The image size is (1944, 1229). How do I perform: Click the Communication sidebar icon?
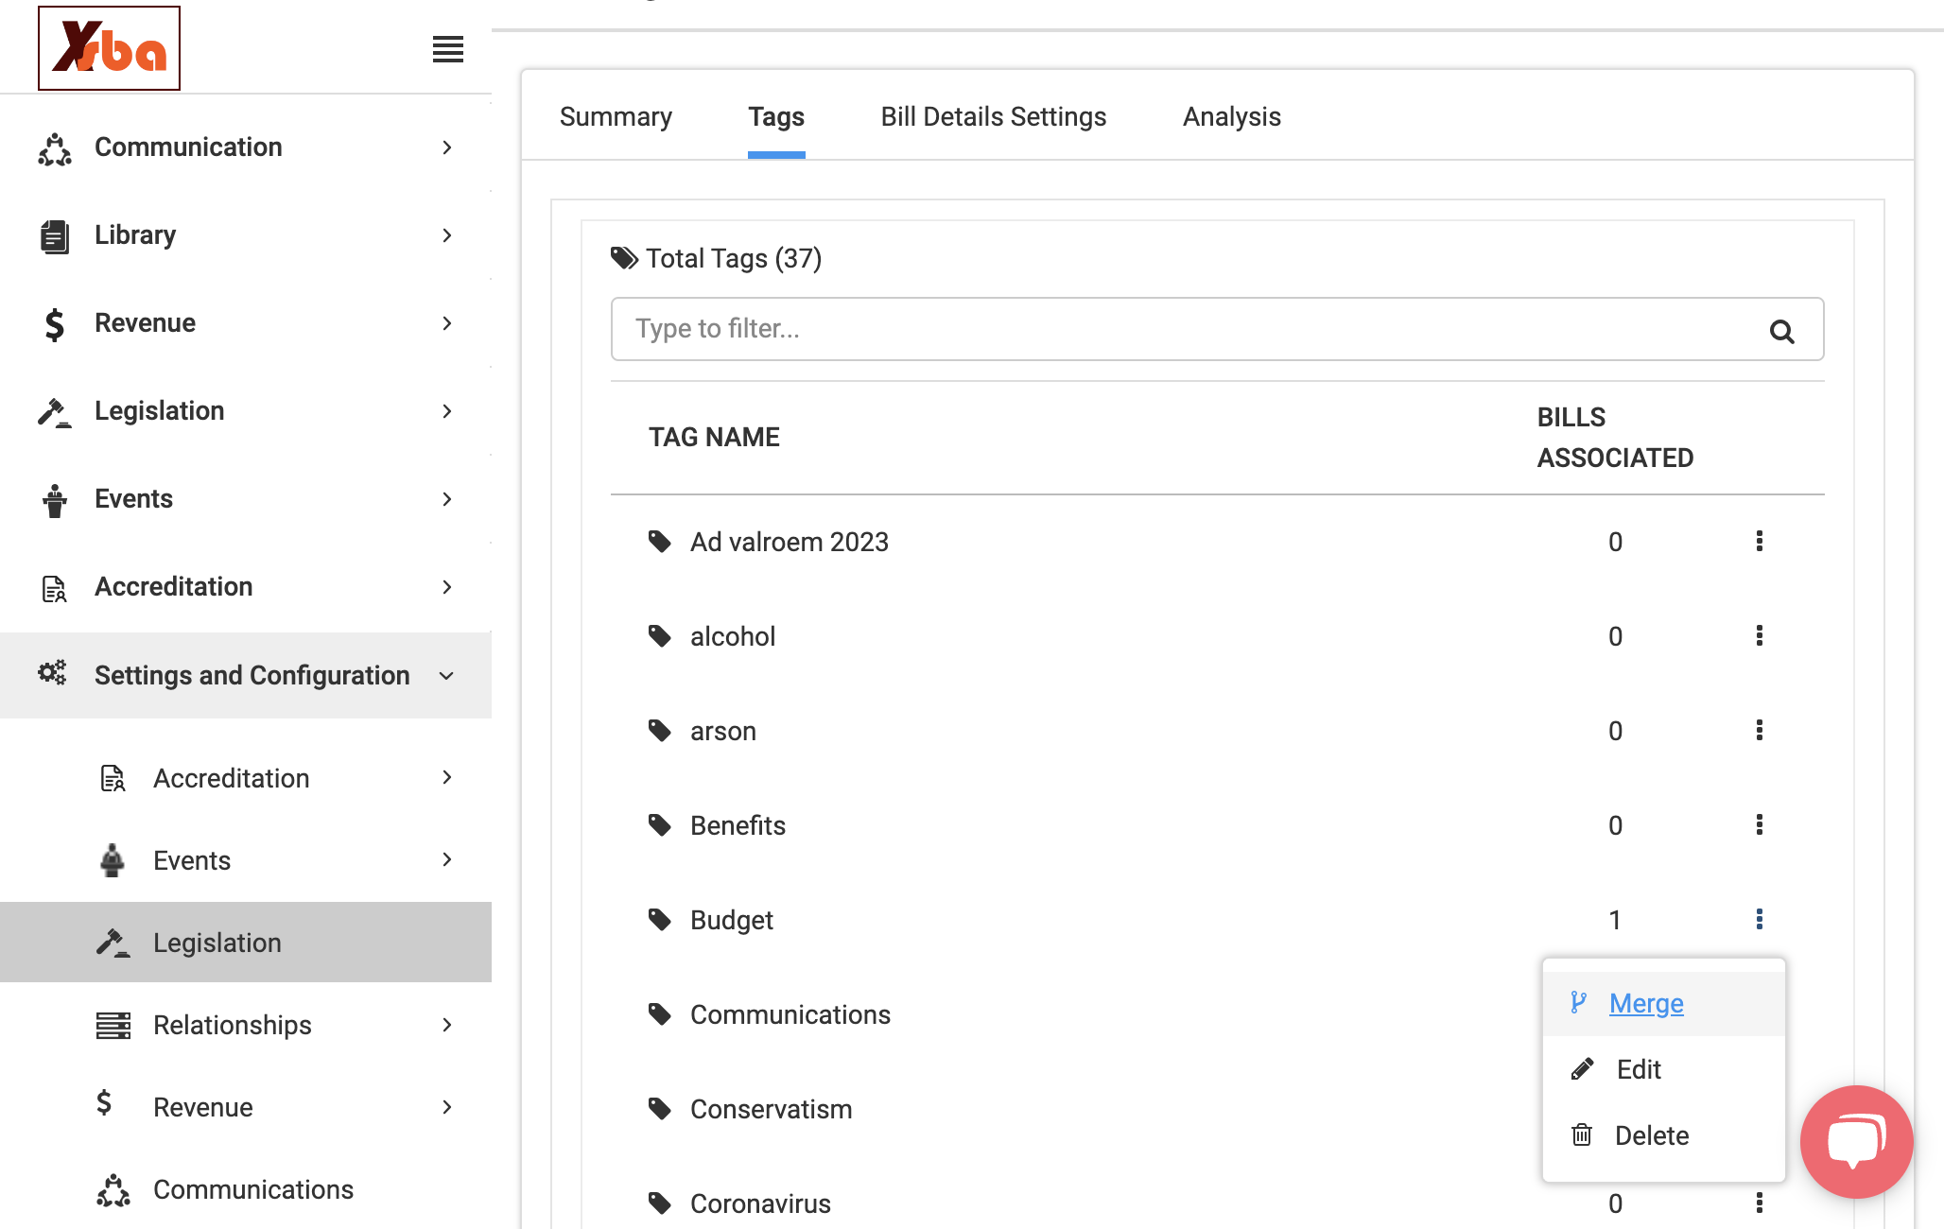click(55, 148)
